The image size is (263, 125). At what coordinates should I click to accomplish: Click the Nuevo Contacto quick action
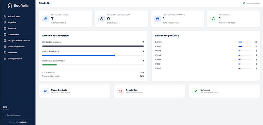(75, 91)
